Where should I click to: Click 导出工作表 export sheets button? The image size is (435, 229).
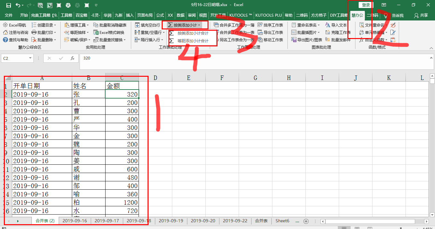point(270,32)
